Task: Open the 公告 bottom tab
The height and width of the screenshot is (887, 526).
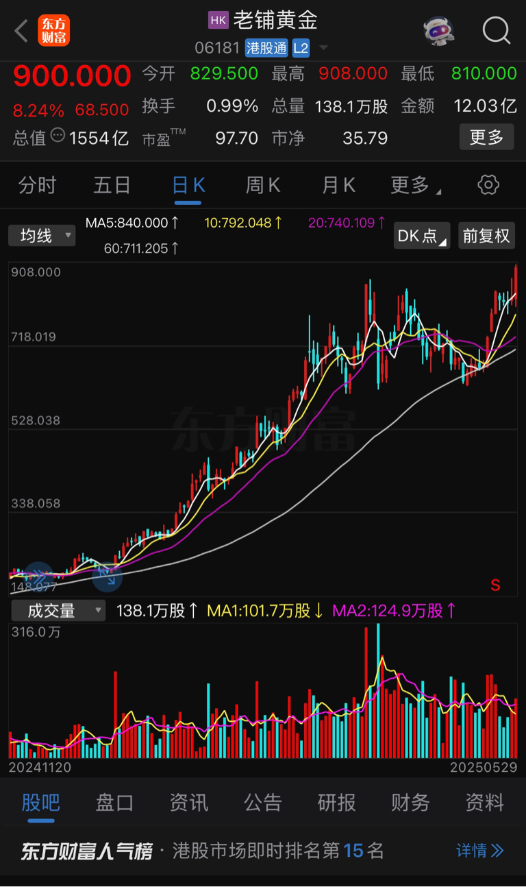Action: [x=262, y=803]
